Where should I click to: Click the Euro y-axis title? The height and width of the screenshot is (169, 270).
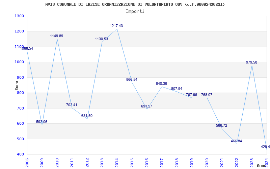[17, 86]
